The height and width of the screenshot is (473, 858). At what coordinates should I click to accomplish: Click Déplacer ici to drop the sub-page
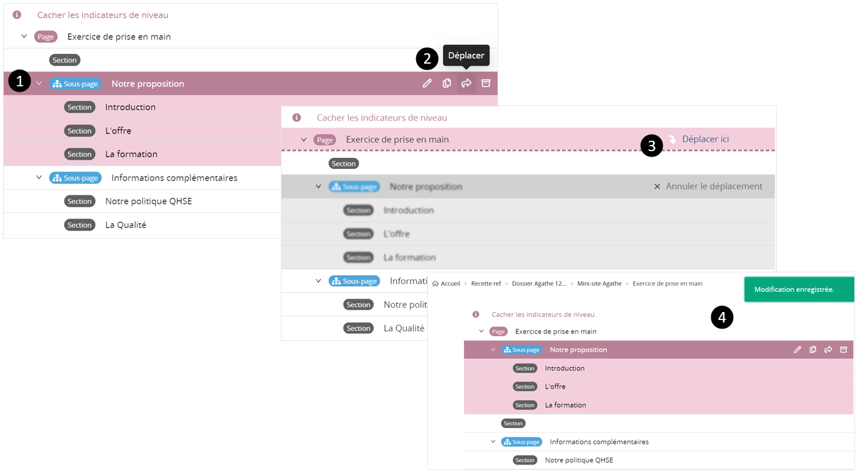pos(705,139)
